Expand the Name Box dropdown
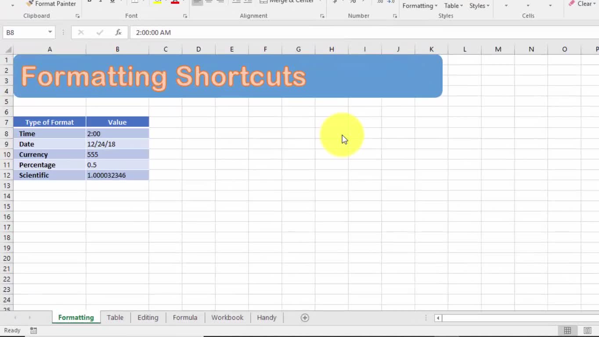This screenshot has width=599, height=337. 50,32
